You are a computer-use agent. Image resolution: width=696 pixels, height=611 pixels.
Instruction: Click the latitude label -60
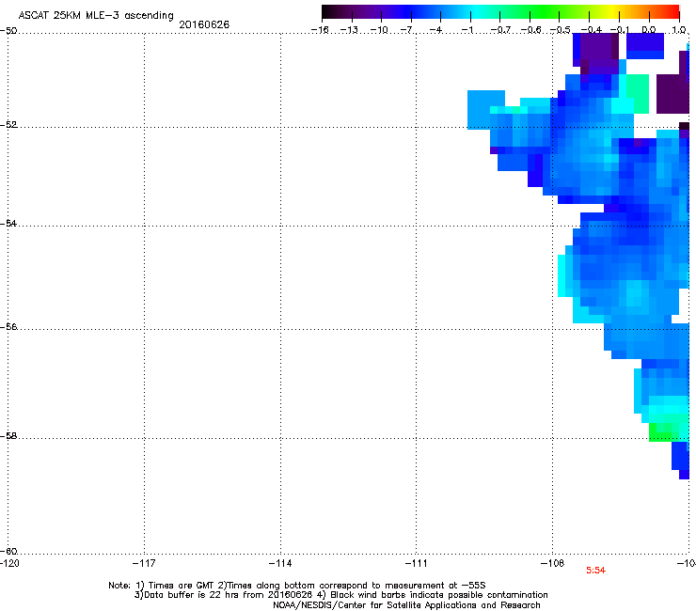8,552
